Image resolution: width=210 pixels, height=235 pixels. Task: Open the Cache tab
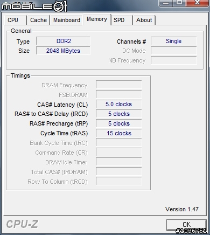(38, 20)
